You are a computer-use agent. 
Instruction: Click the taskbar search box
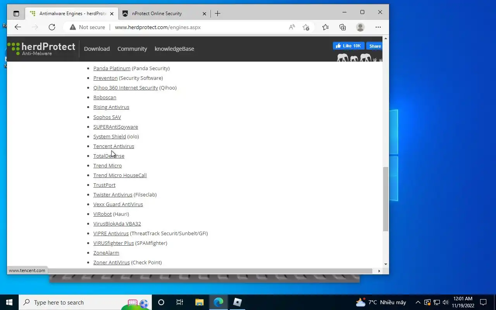tap(84, 302)
